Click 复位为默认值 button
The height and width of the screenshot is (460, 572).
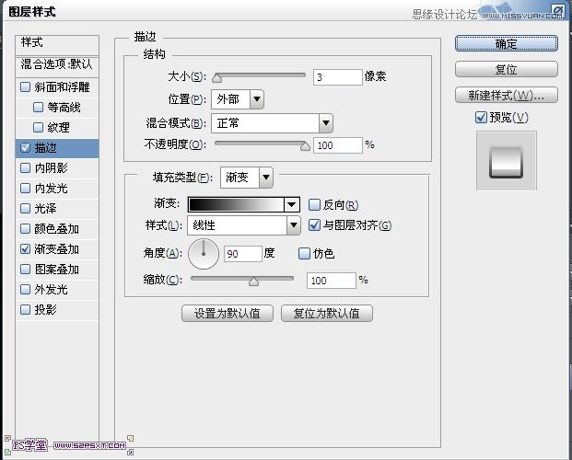click(x=326, y=313)
